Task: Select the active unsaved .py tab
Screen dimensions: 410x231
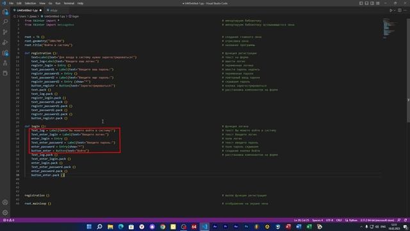Action: click(x=28, y=10)
